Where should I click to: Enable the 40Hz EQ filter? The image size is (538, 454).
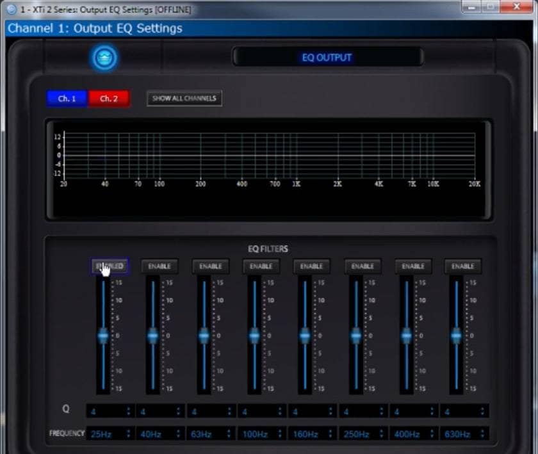159,266
